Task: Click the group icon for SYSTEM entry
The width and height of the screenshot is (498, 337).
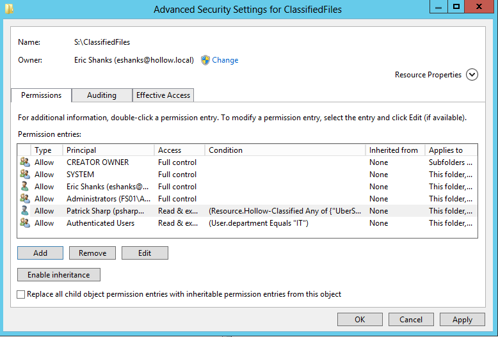Action: (x=24, y=175)
